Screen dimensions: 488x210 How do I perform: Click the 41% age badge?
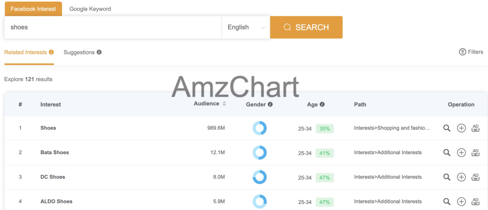click(325, 153)
